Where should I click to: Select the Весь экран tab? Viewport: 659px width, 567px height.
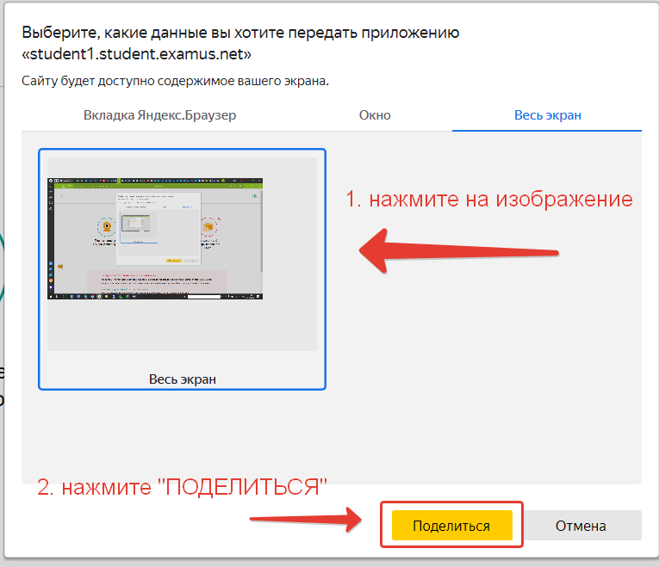[548, 115]
